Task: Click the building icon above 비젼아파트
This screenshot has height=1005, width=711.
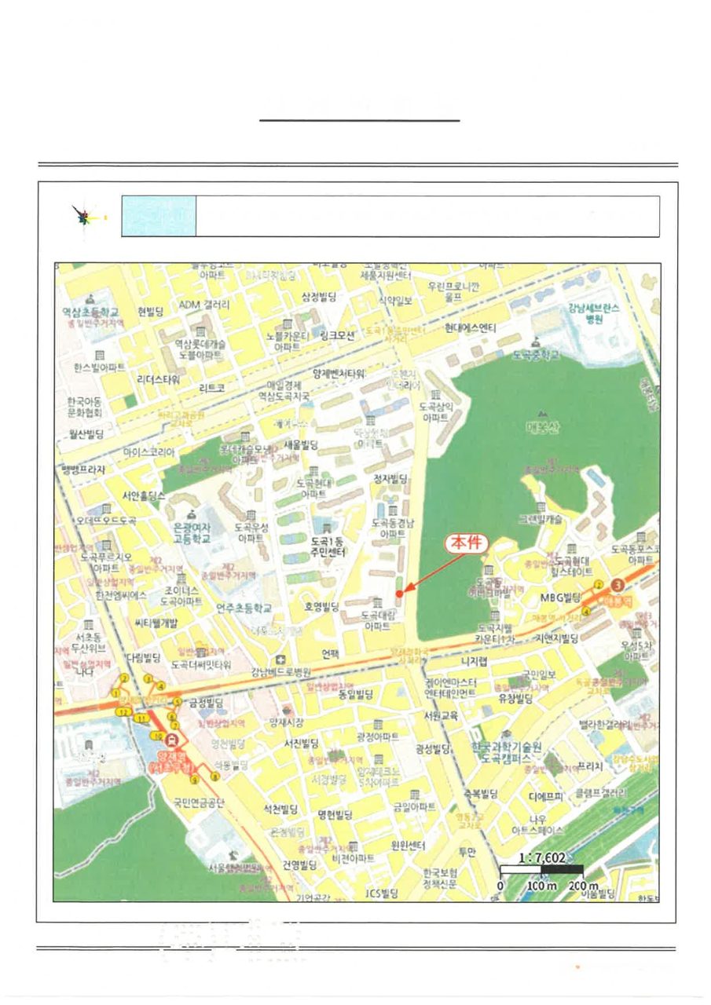Action: (x=353, y=846)
